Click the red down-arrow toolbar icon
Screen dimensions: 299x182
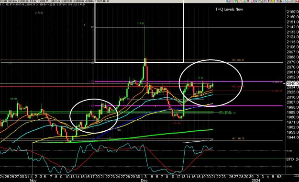(x=268, y=1)
